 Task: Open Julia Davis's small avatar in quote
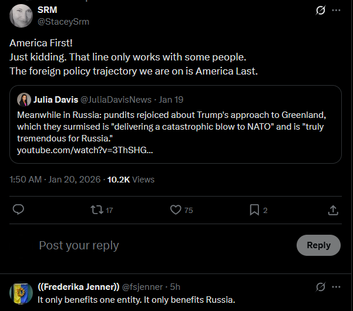click(24, 99)
